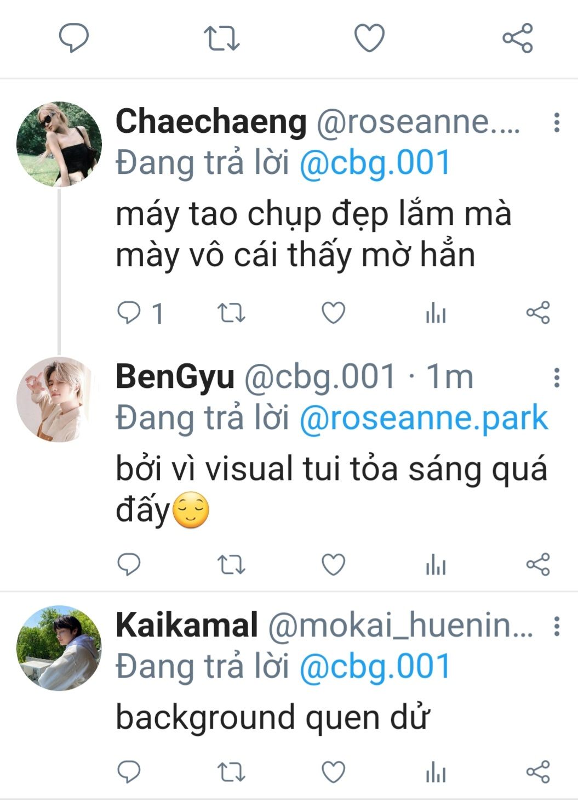Open the @roseanne.park mention link
The image size is (578, 800).
pyautogui.click(x=424, y=418)
